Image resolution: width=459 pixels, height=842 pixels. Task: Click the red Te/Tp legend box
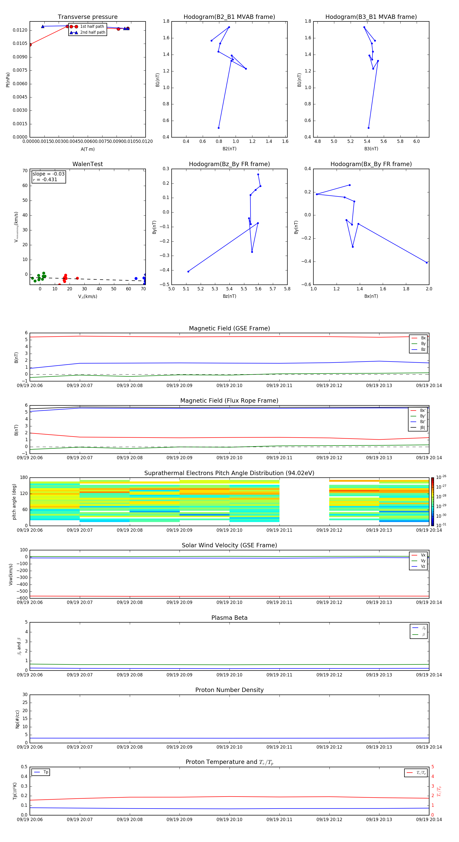416,773
